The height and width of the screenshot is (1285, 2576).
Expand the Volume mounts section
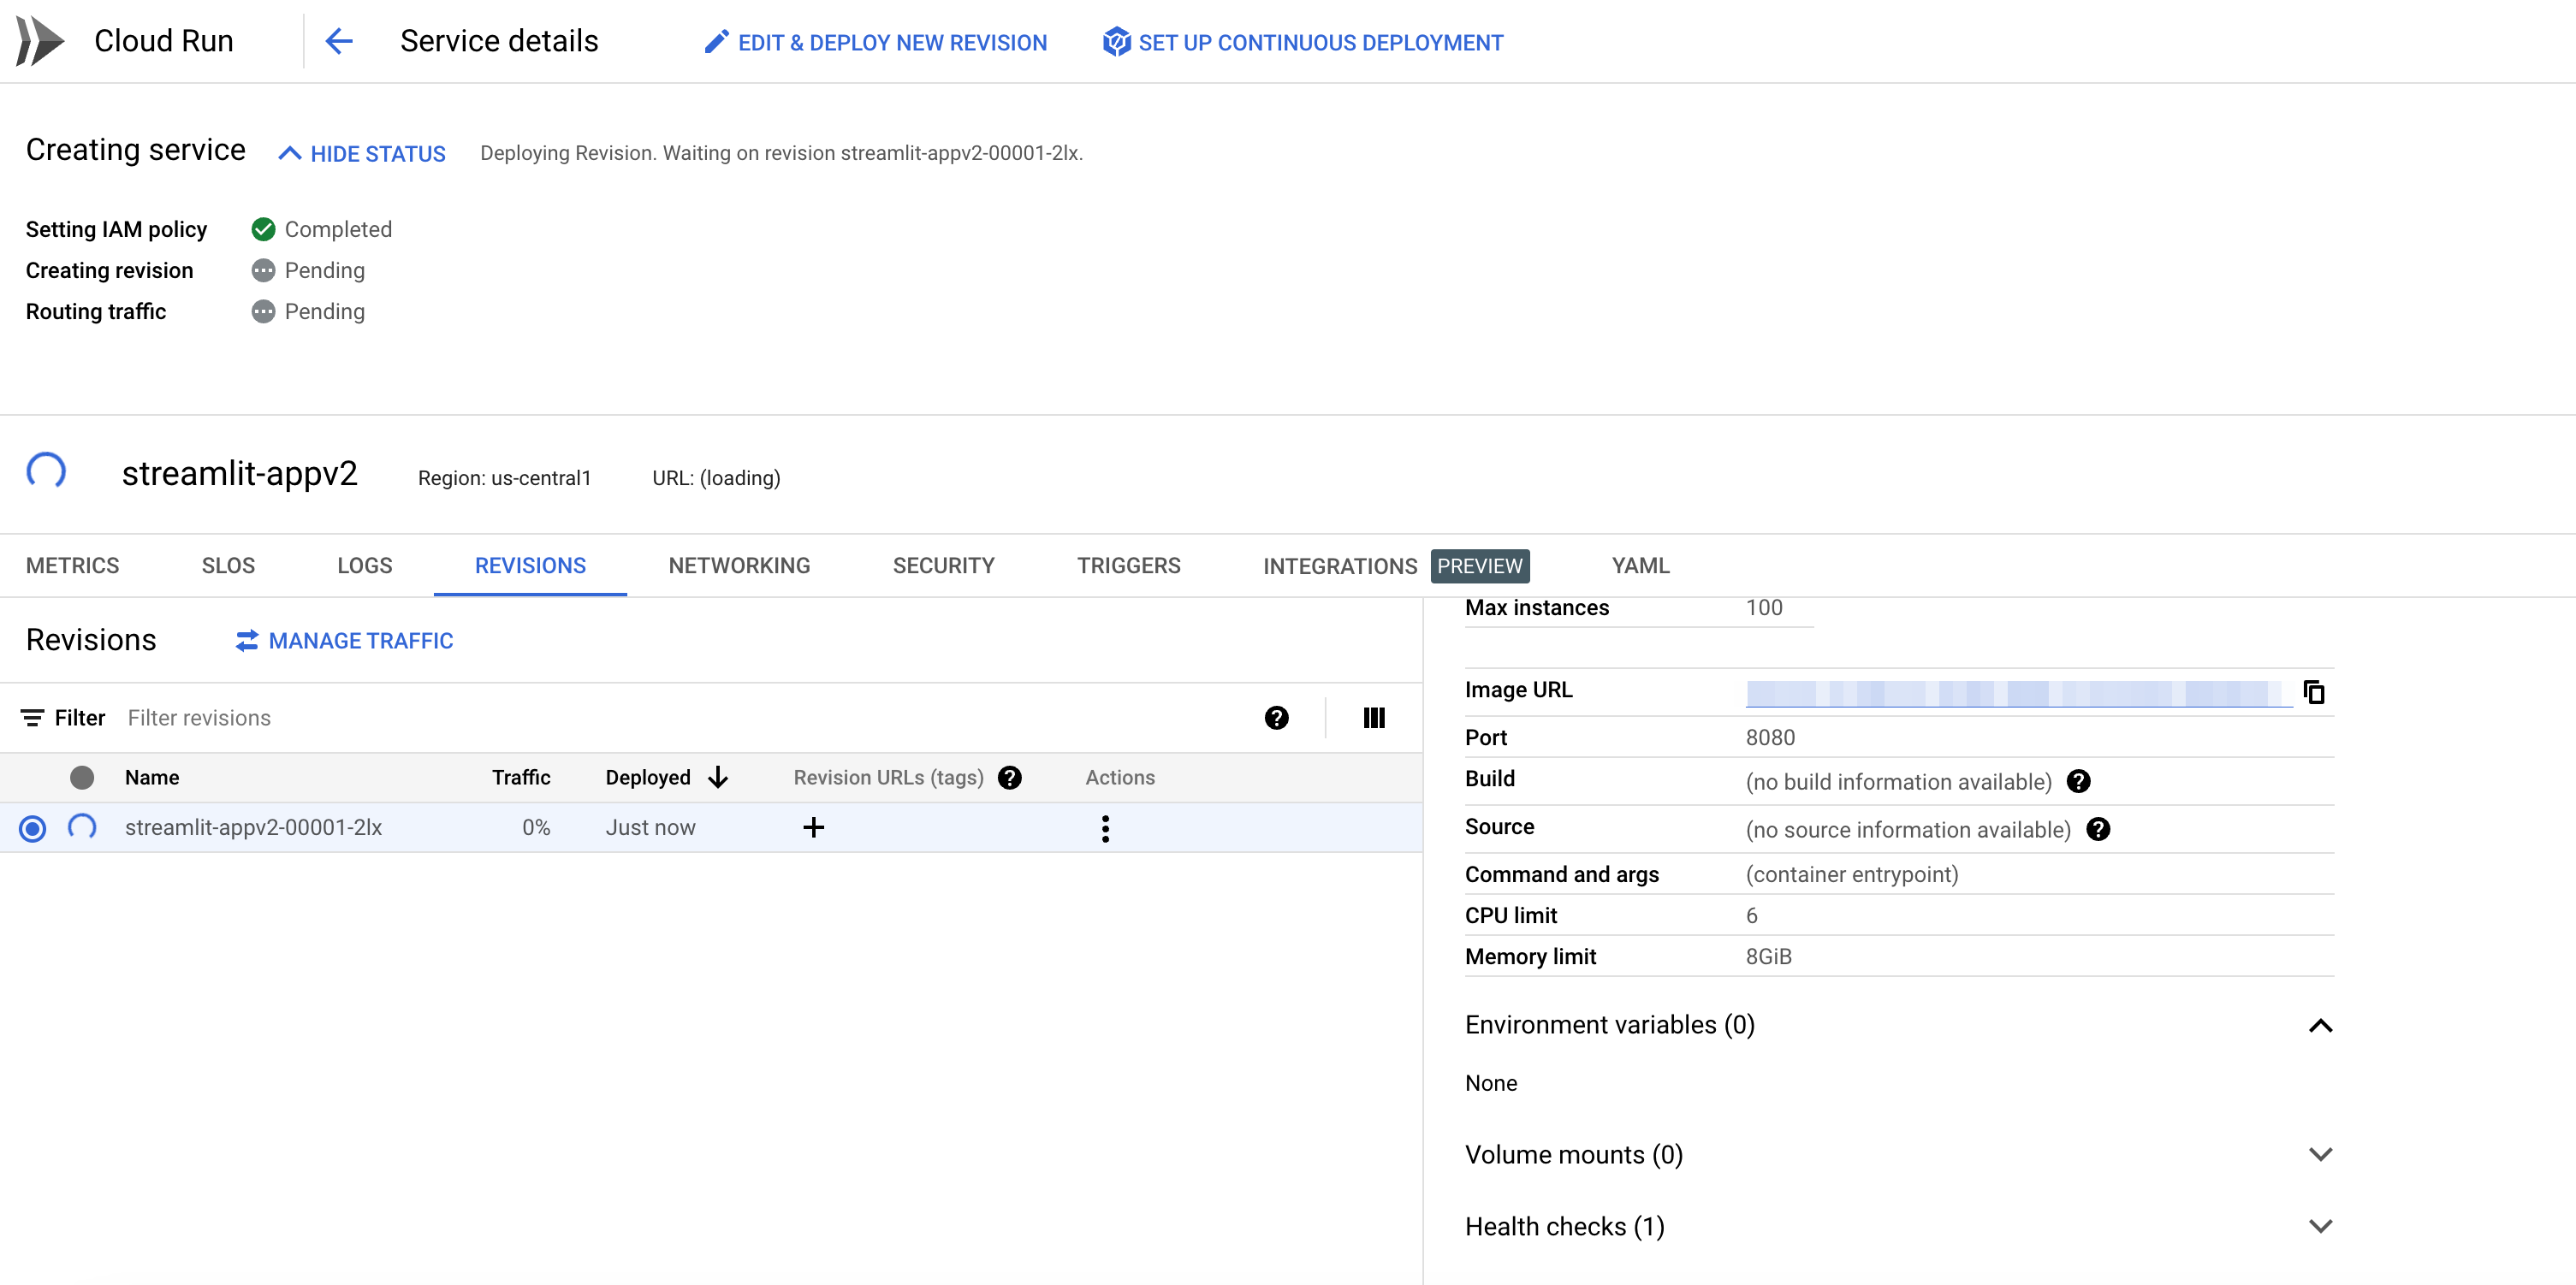pyautogui.click(x=2320, y=1154)
